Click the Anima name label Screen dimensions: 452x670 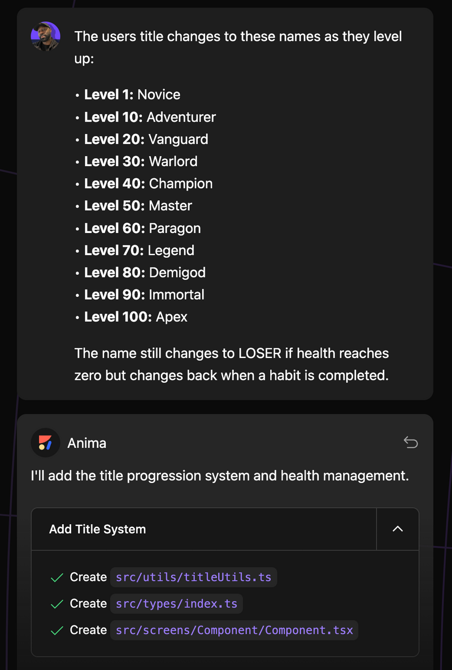point(86,443)
